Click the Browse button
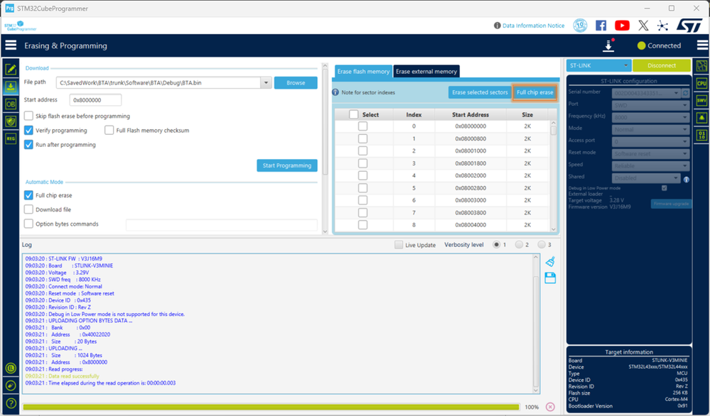The width and height of the screenshot is (710, 416). pos(296,83)
